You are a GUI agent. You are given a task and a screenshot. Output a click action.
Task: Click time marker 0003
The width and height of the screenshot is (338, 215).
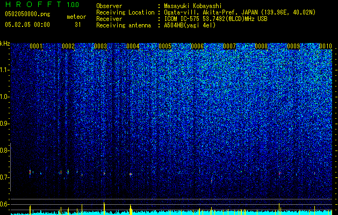pyautogui.click(x=100, y=46)
